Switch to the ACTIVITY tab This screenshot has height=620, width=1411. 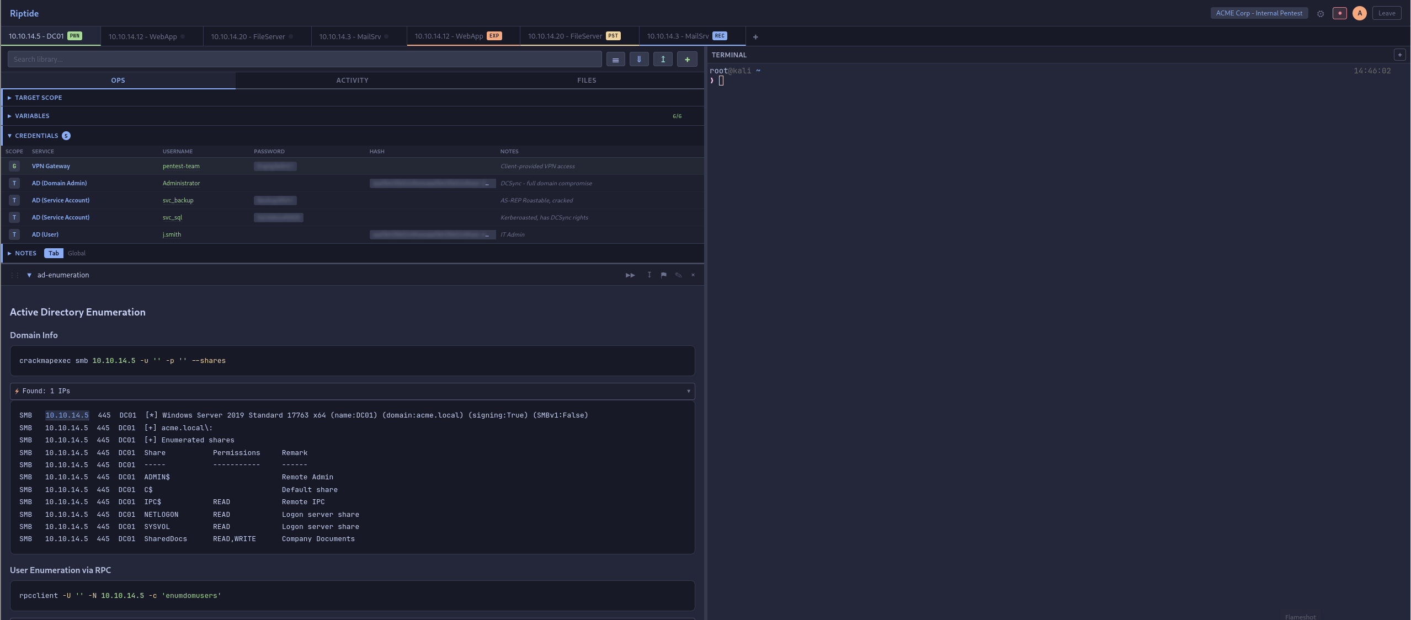352,80
